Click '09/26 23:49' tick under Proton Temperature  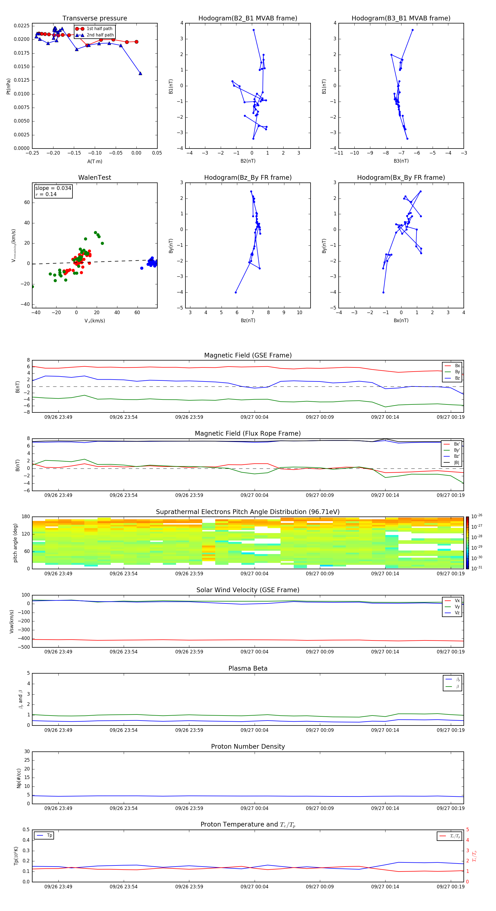click(58, 887)
